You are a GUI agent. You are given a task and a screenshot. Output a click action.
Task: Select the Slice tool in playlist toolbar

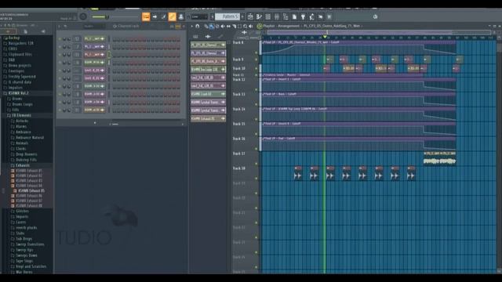[234, 26]
